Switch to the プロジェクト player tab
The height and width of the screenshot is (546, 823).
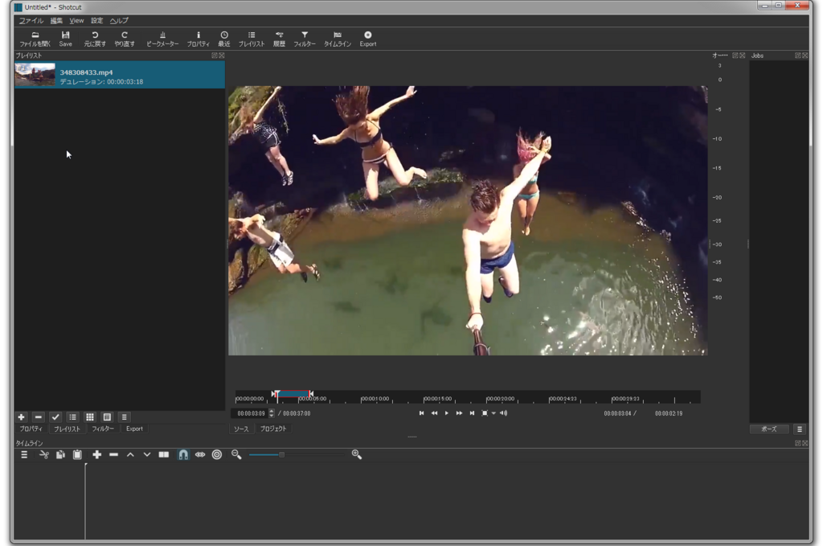(x=272, y=429)
